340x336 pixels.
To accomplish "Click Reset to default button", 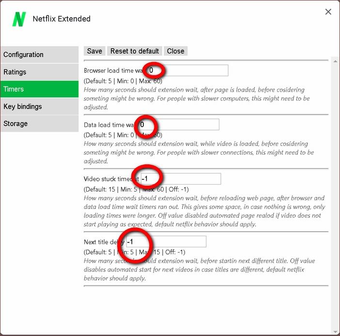I will point(135,51).
